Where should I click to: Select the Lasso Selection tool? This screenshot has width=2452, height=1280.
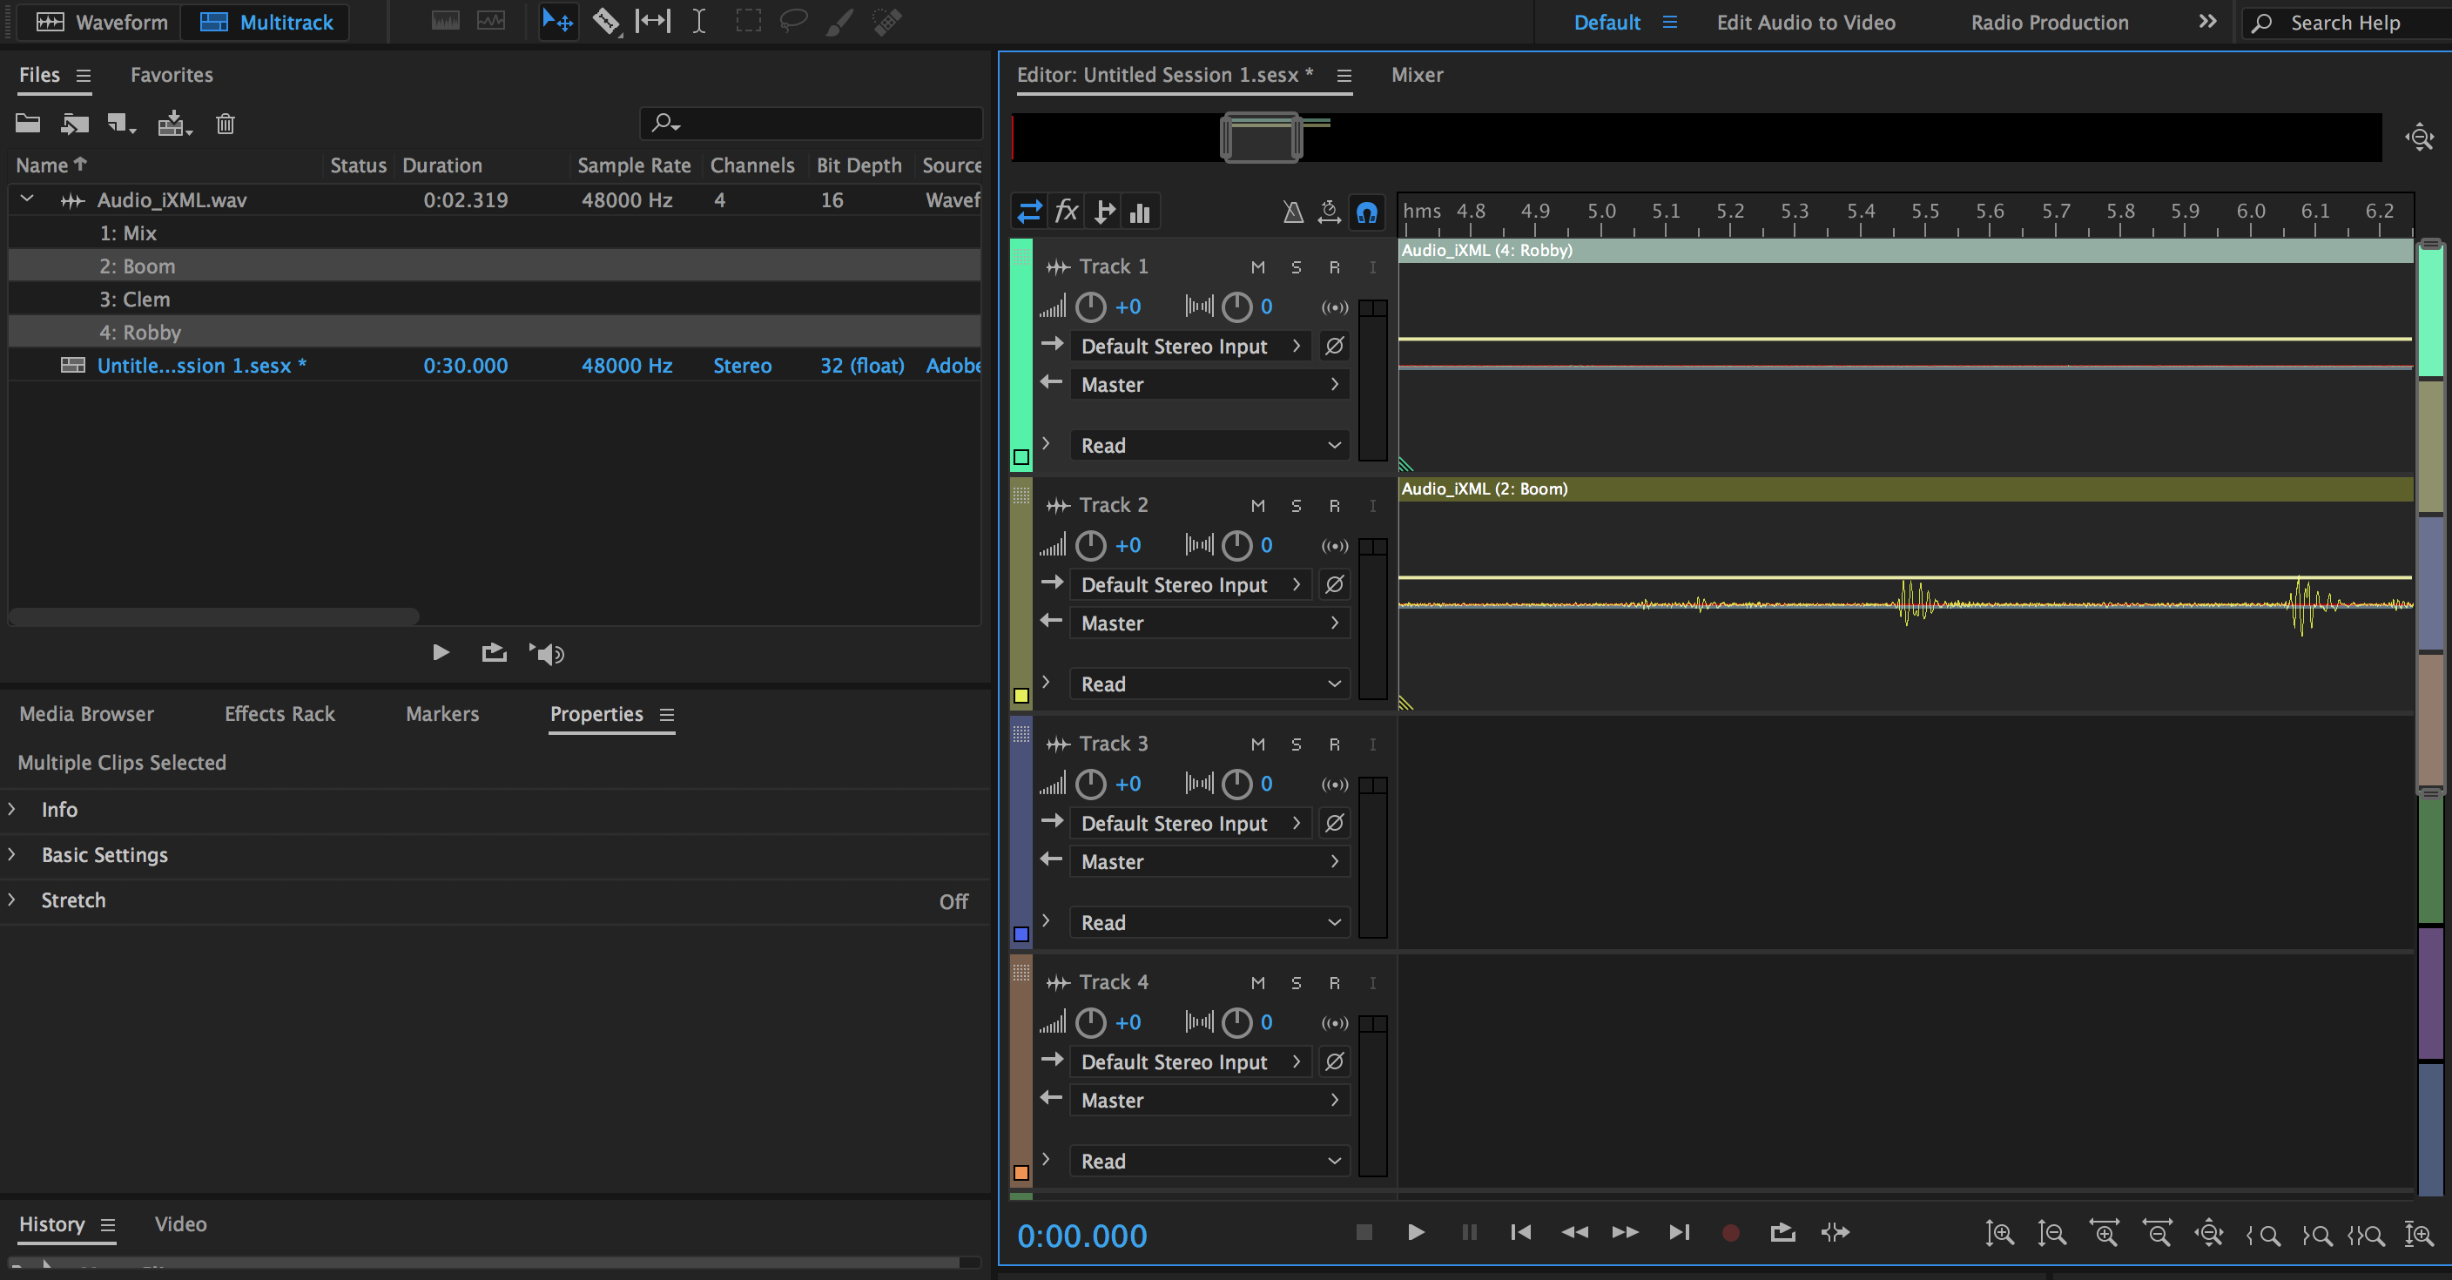(x=793, y=21)
